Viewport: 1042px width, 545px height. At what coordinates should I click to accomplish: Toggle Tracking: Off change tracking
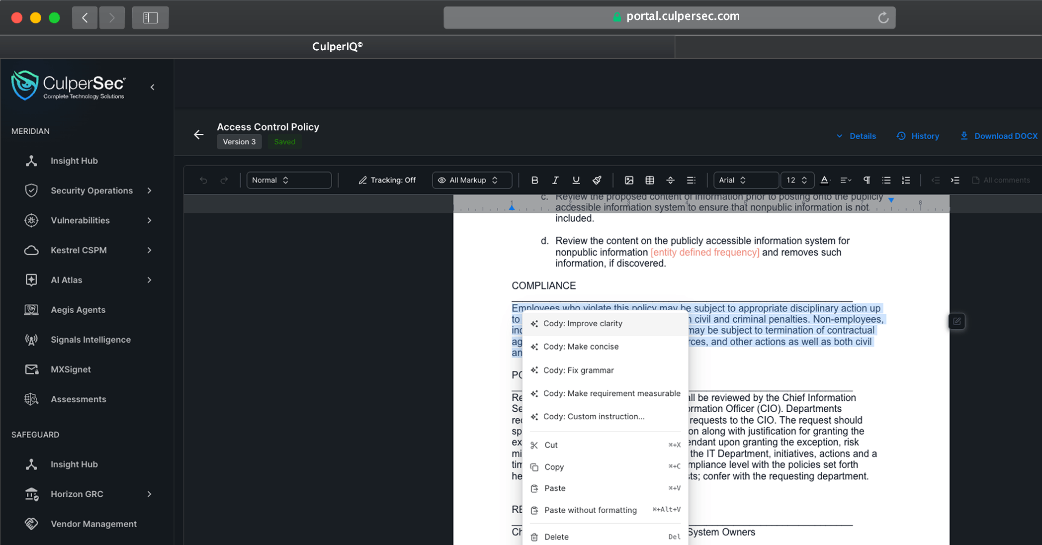coord(387,180)
